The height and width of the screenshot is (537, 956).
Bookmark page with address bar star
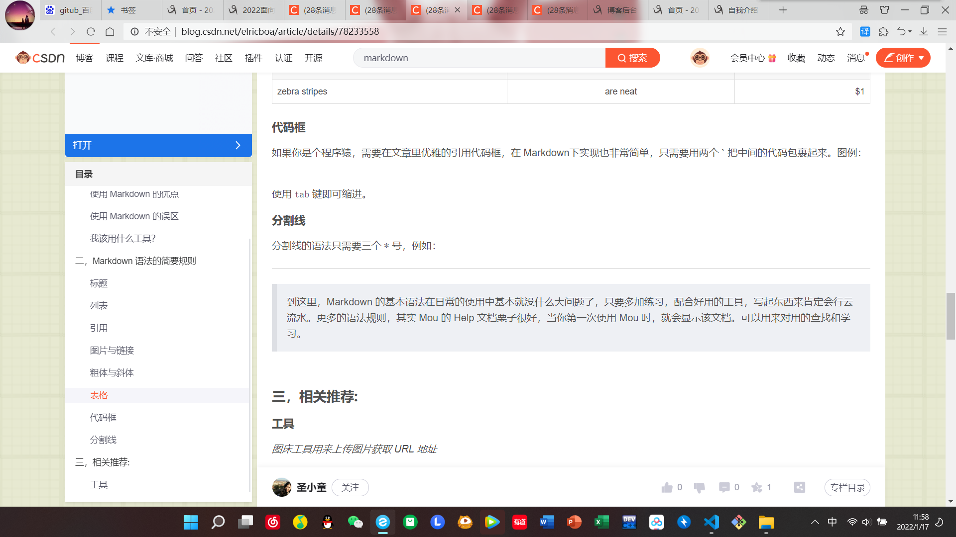(840, 32)
